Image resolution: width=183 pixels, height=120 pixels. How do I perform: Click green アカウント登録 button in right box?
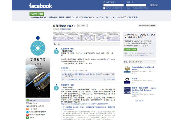pyautogui.click(x=130, y=49)
